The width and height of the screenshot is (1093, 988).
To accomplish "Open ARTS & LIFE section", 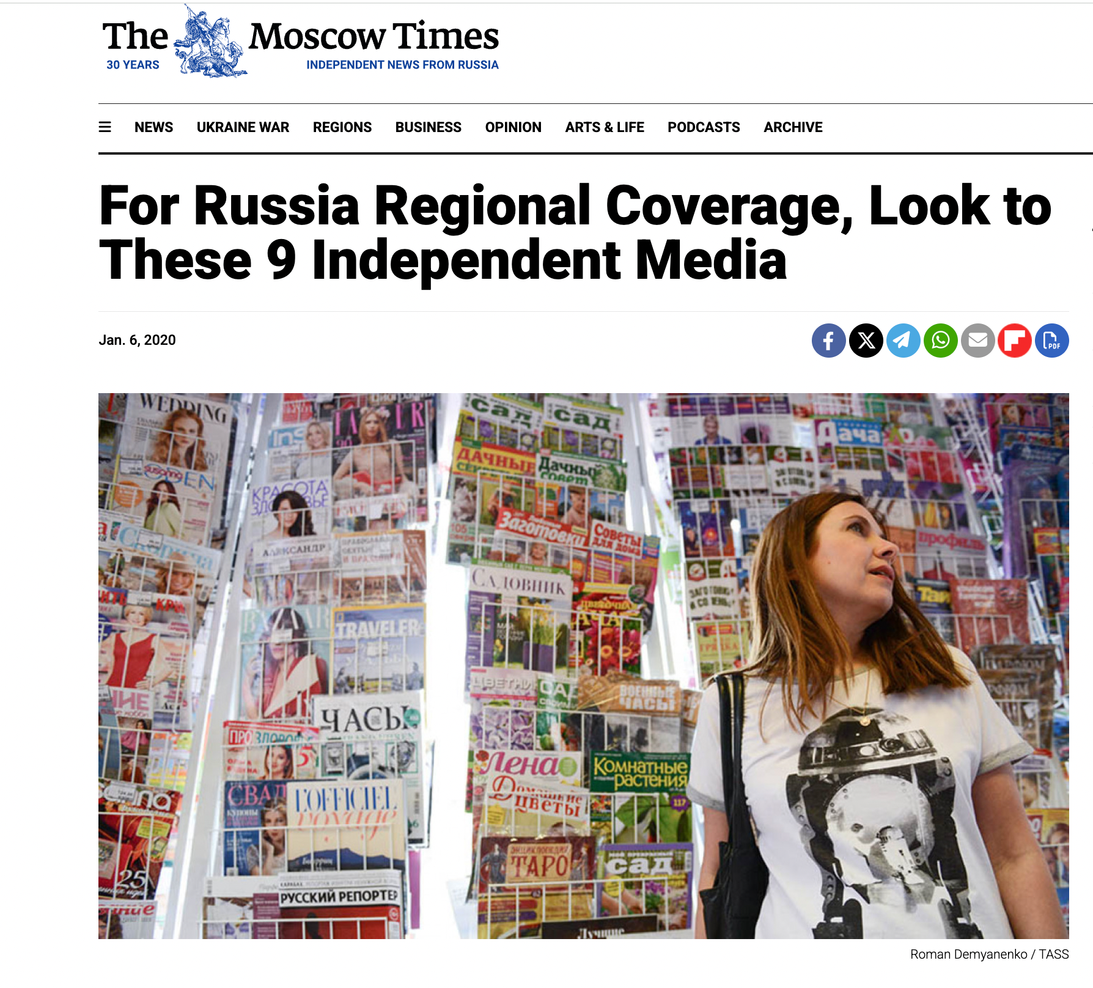I will 605,127.
